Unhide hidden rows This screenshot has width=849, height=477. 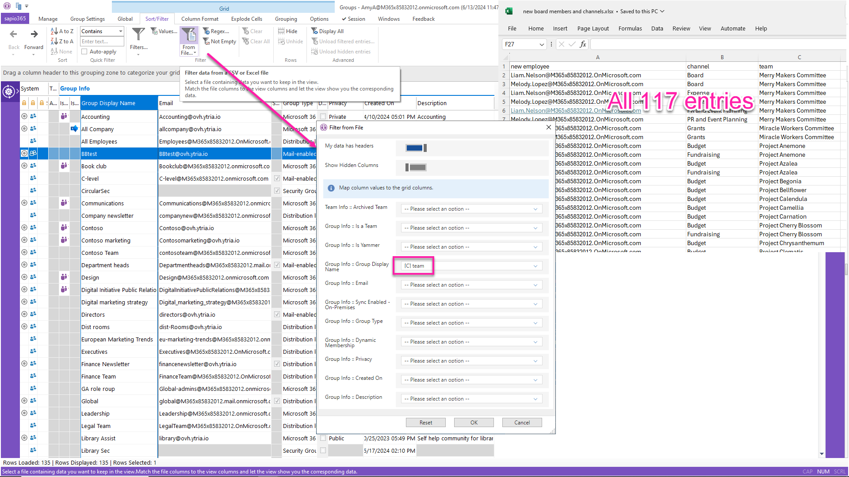(x=290, y=42)
